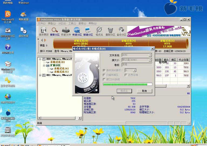This screenshot has width=207, height=146.
Task: Open the 文件系统 NTFS dropdown
Action: pyautogui.click(x=150, y=55)
